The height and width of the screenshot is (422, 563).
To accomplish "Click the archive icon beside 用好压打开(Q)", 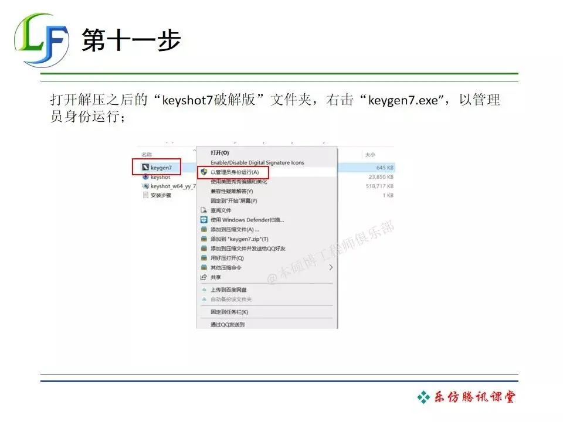I will pyautogui.click(x=204, y=258).
